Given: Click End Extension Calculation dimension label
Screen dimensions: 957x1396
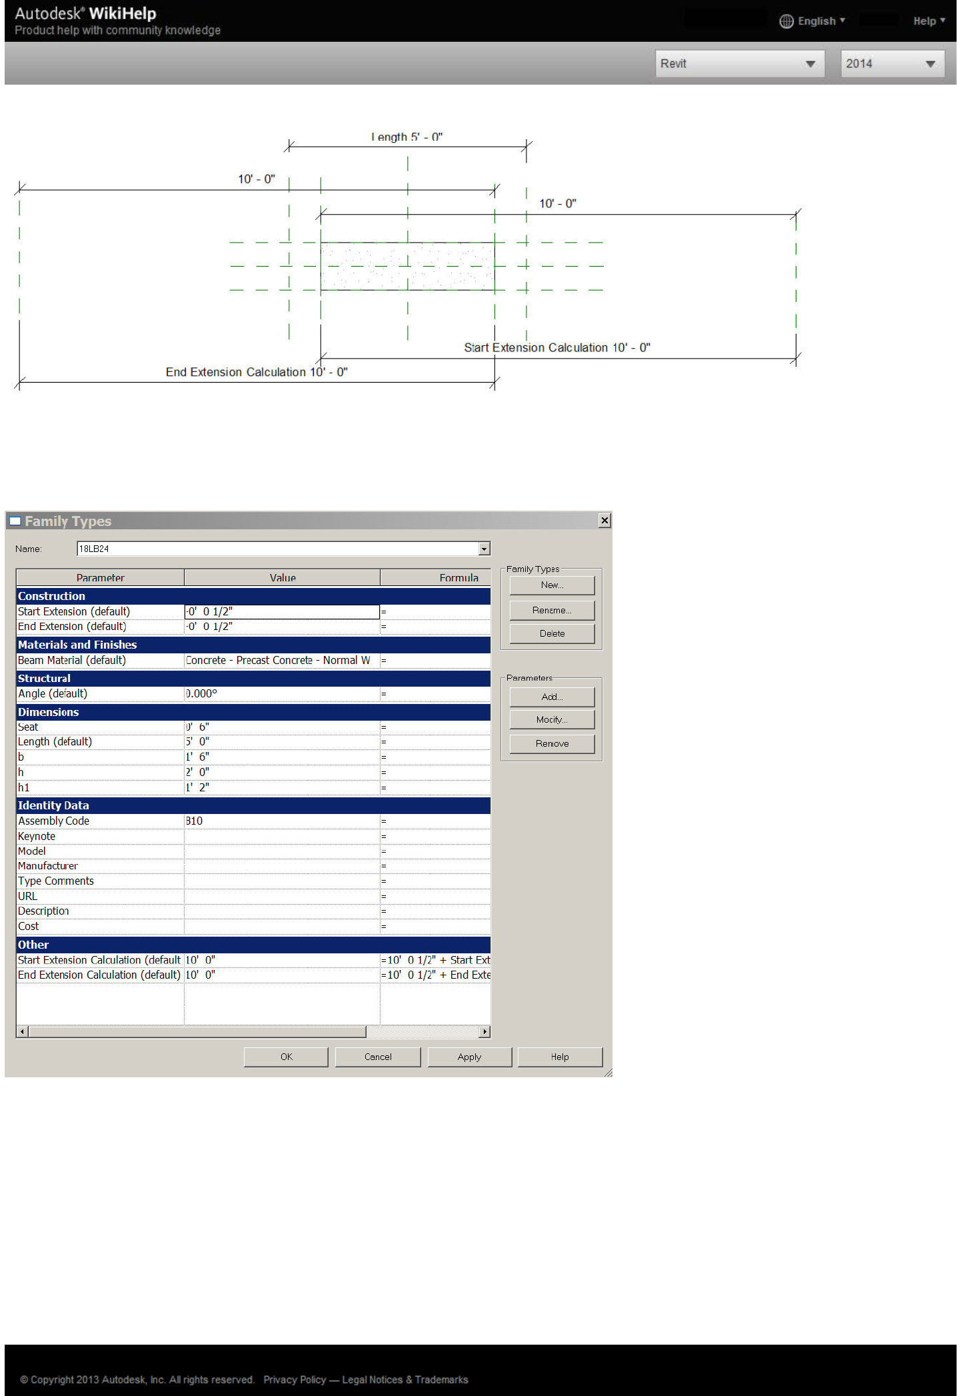Looking at the screenshot, I should 257,372.
